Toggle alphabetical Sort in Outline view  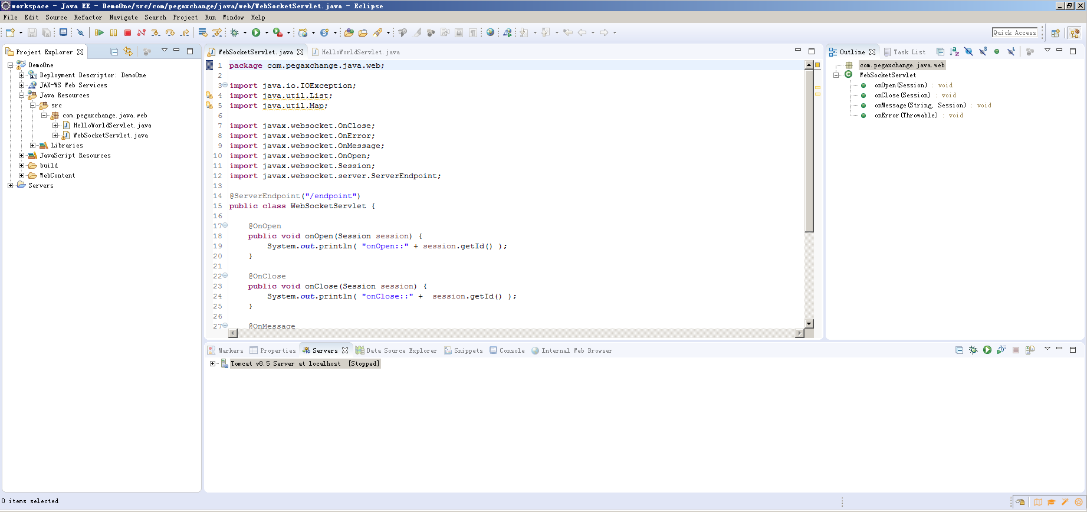(x=954, y=52)
